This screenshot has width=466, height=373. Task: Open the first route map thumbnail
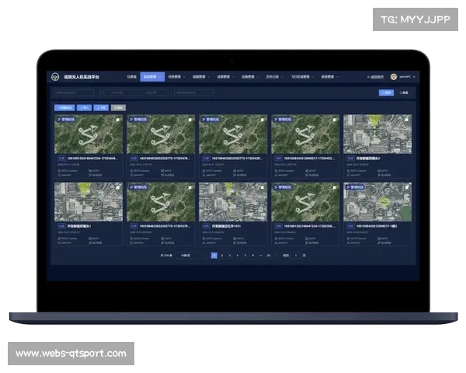pos(88,137)
